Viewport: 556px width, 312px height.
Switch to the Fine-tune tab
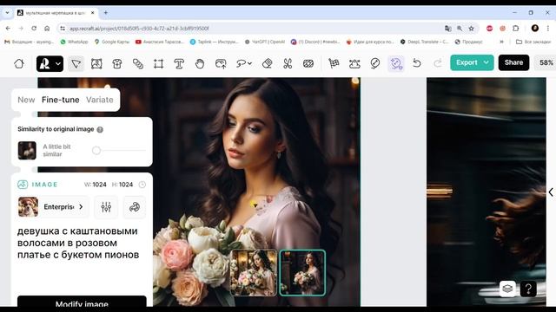point(60,100)
